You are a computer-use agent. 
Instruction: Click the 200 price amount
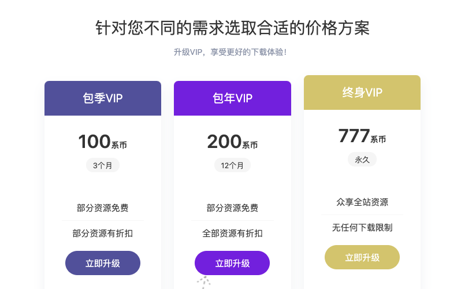(224, 142)
